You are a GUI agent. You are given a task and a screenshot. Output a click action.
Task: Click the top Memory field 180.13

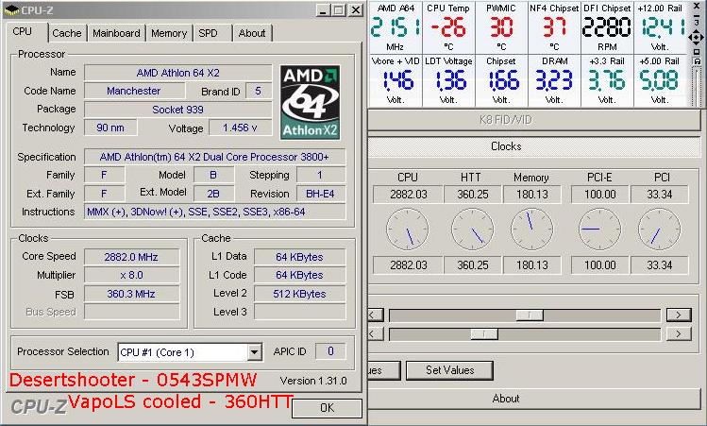(x=532, y=195)
